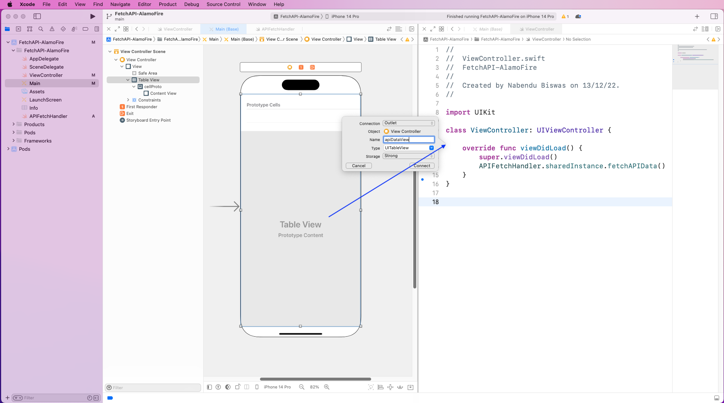
Task: Click the Run button to build project
Action: [93, 16]
